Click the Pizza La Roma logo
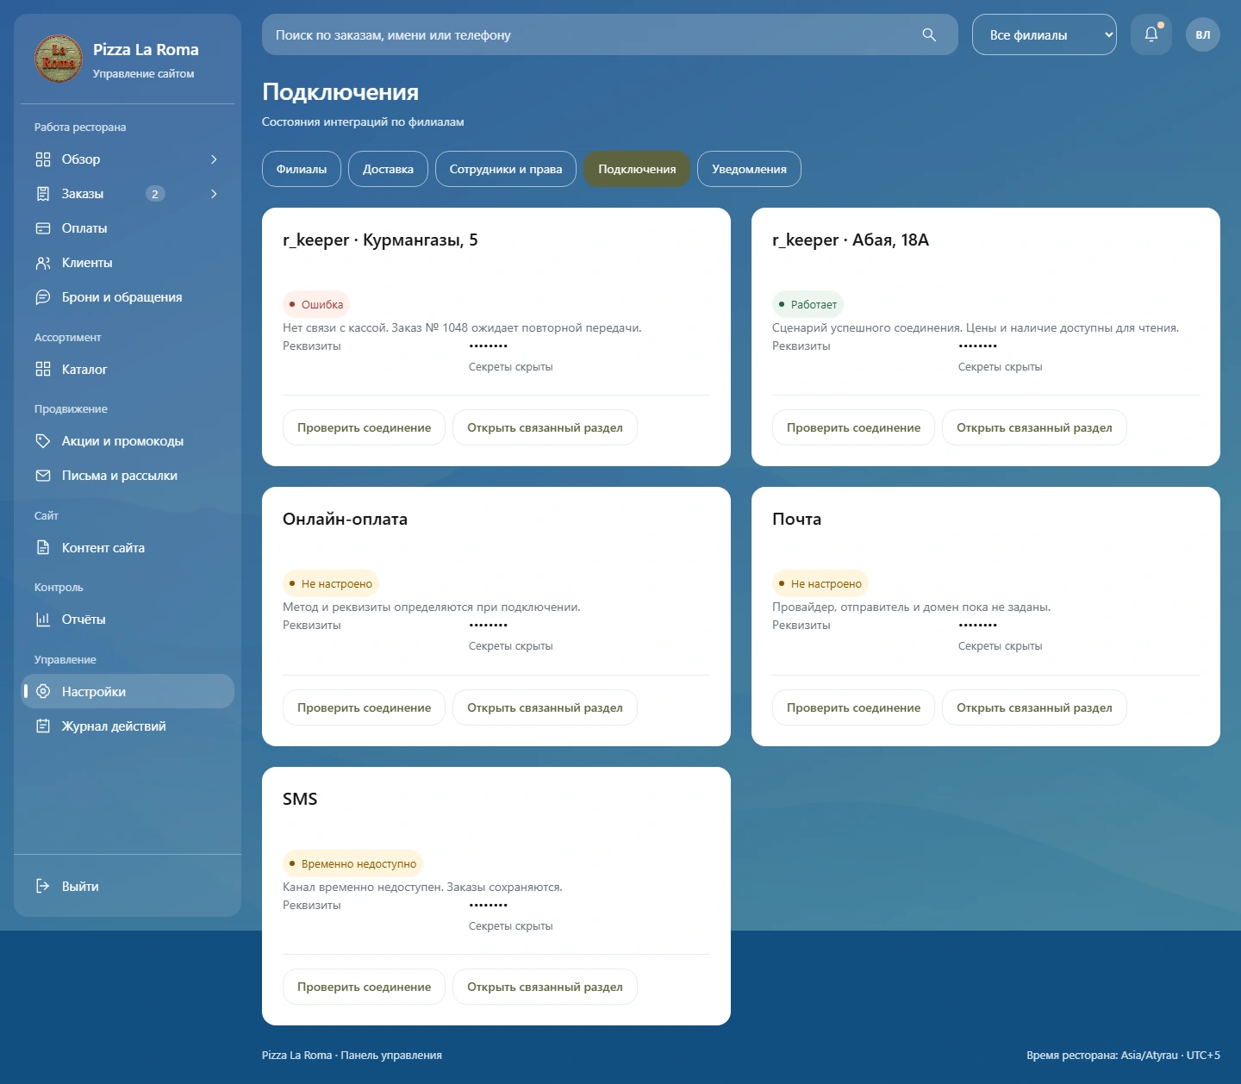This screenshot has height=1084, width=1241. 59,59
